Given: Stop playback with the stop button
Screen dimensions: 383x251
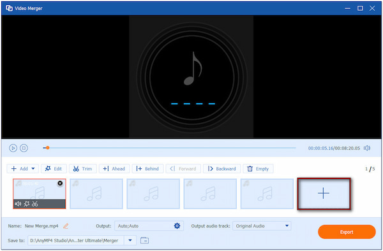Looking at the screenshot, I should pos(24,148).
